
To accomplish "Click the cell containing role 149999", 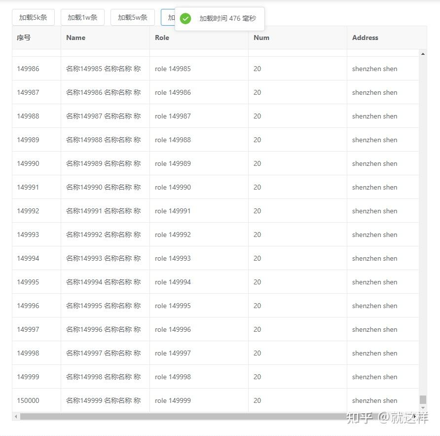I will [172, 400].
